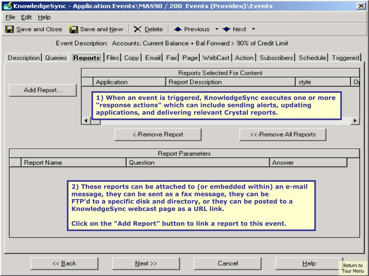
Task: Click the style column header
Action: click(323, 82)
